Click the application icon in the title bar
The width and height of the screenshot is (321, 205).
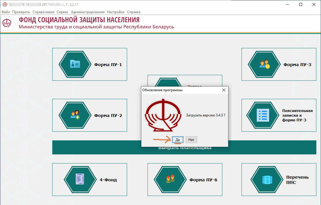click(5, 4)
